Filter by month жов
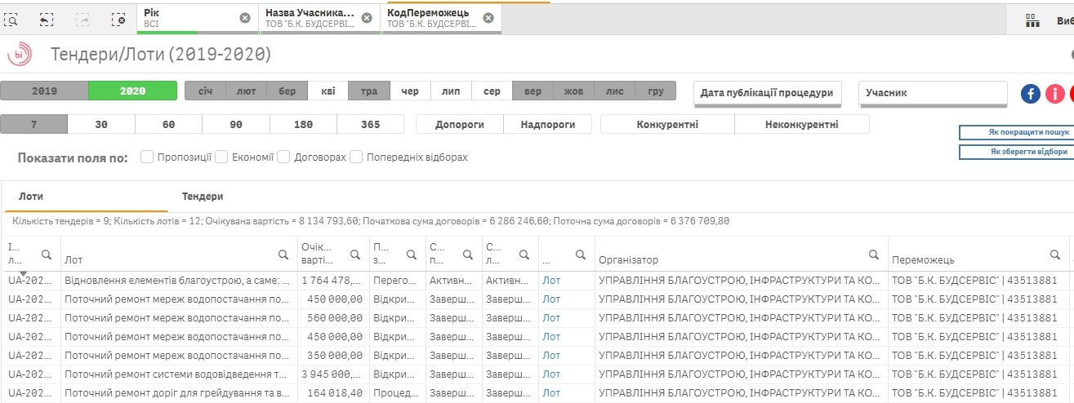Viewport: 1074px width, 403px height. (573, 91)
